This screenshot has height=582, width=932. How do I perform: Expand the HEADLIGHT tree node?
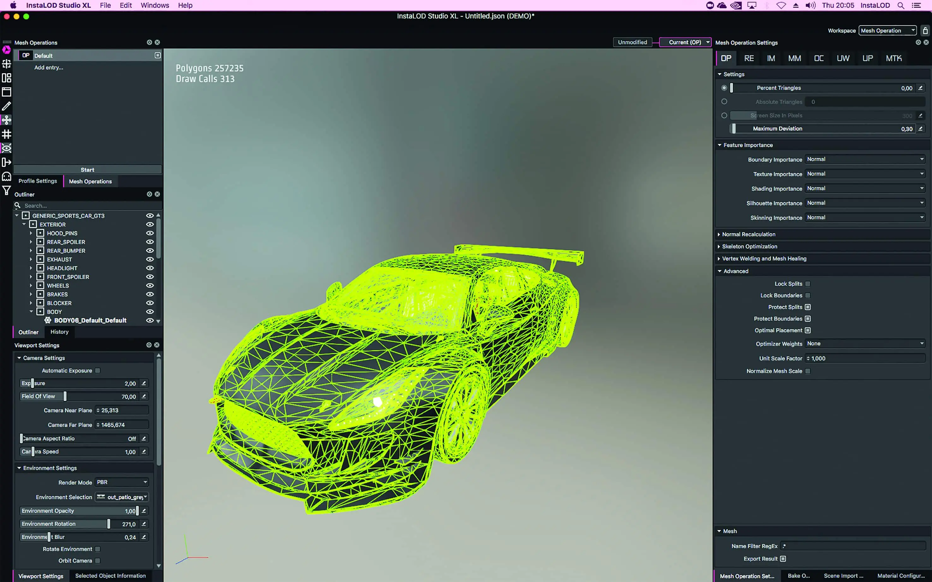31,268
